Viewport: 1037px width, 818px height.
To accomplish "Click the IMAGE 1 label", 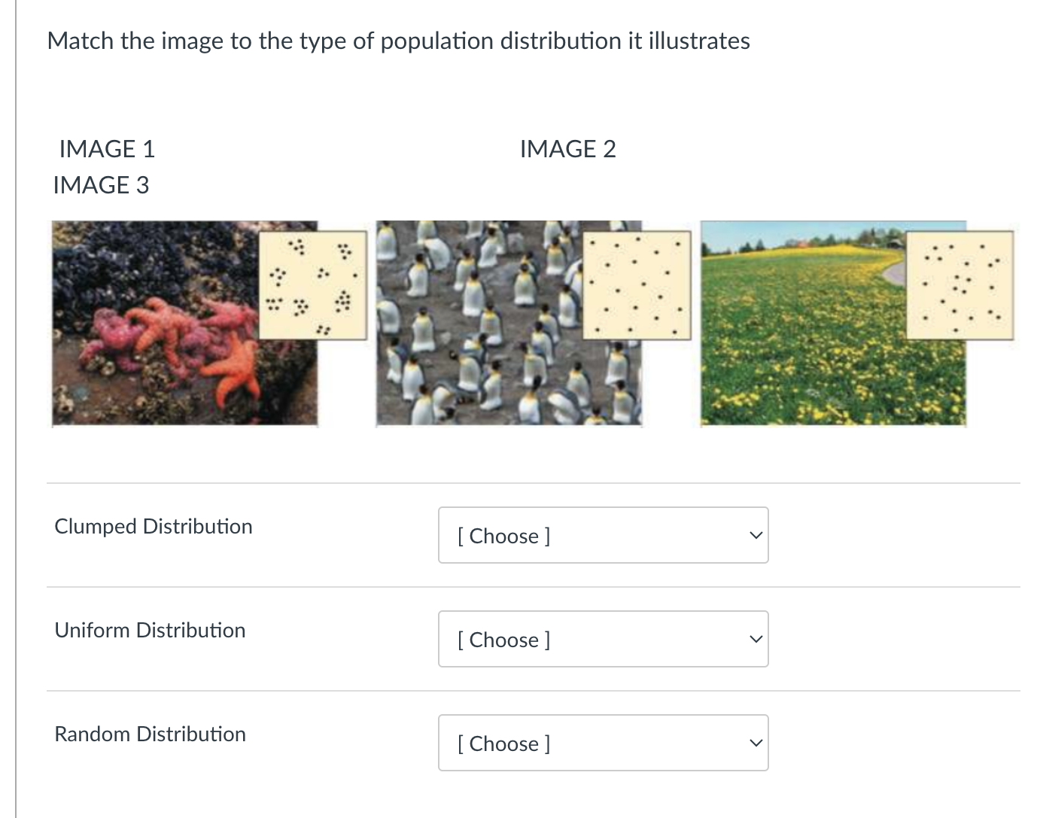I will [x=107, y=148].
